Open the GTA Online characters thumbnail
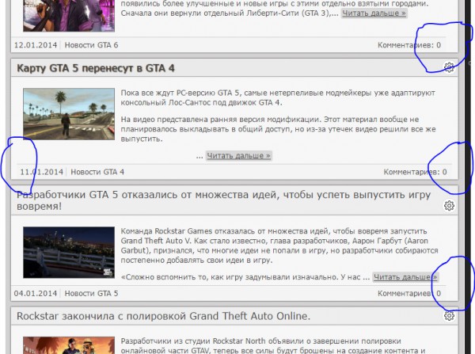 click(x=69, y=345)
